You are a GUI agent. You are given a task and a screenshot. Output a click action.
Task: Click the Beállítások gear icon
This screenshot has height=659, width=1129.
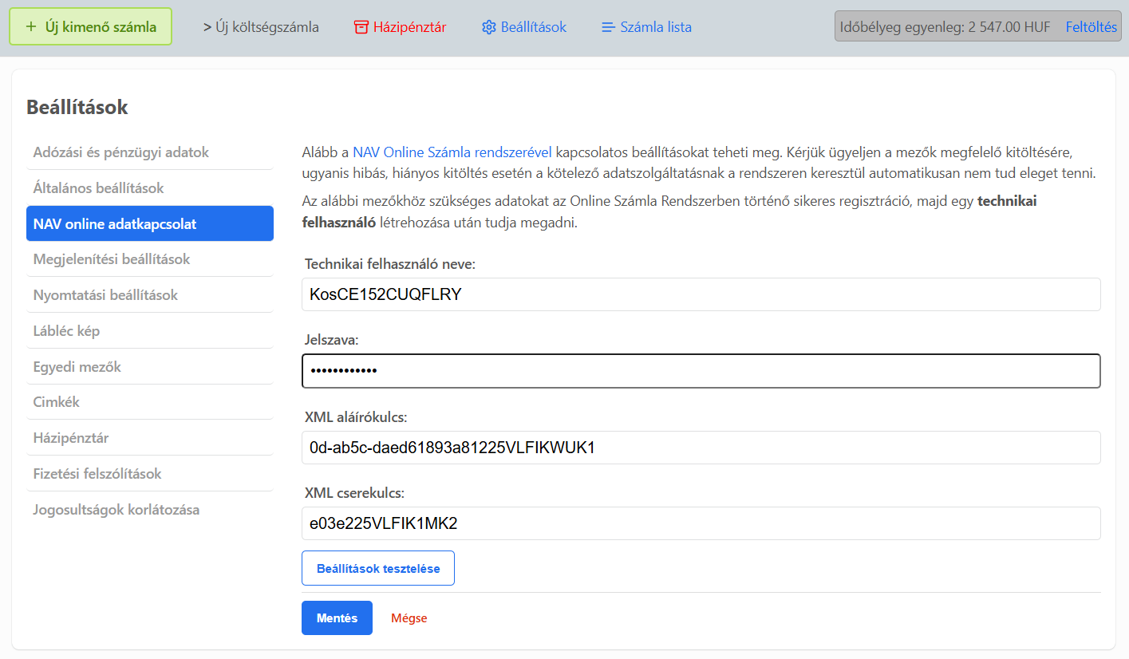489,27
